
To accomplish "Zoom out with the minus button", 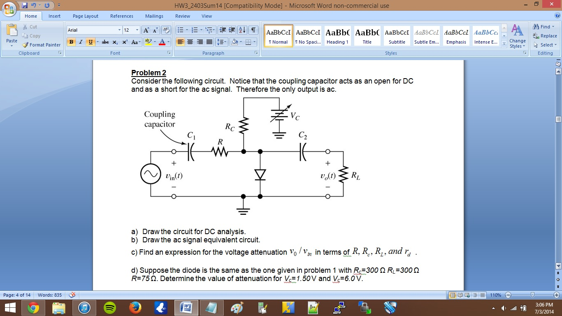I will (508, 295).
